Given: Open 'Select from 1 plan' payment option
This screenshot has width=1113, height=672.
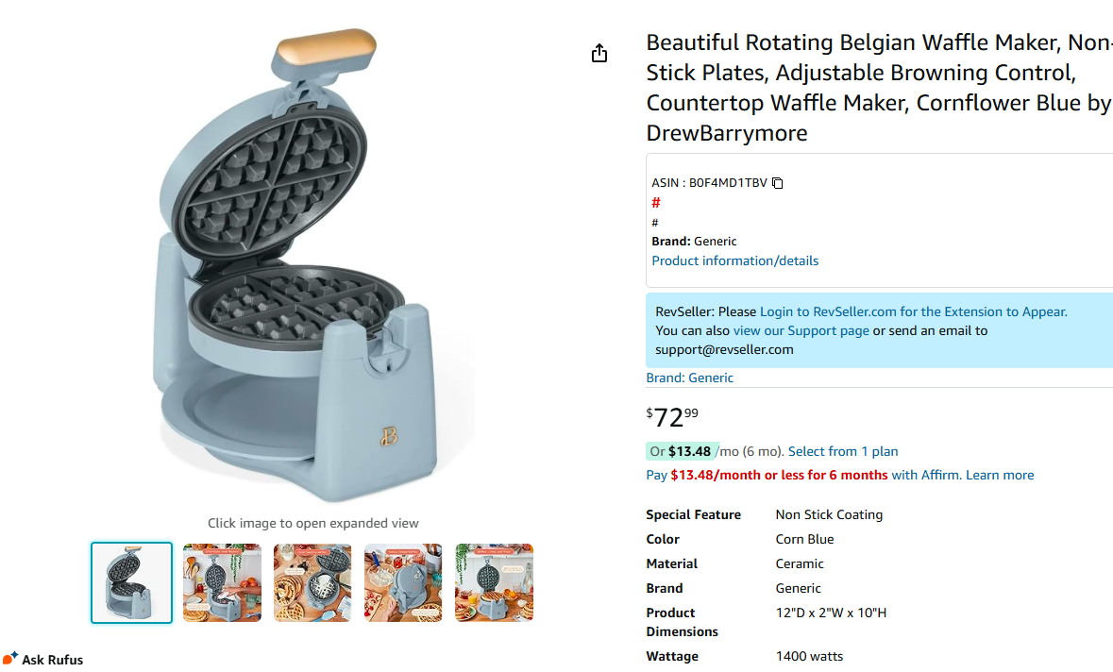Looking at the screenshot, I should 843,451.
